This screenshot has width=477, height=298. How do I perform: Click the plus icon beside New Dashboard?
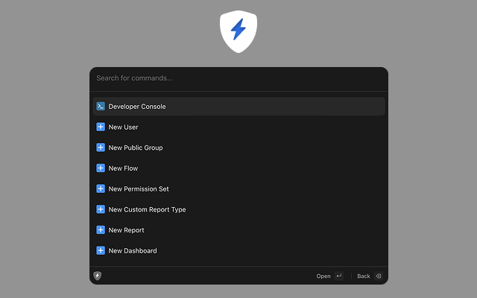[101, 250]
